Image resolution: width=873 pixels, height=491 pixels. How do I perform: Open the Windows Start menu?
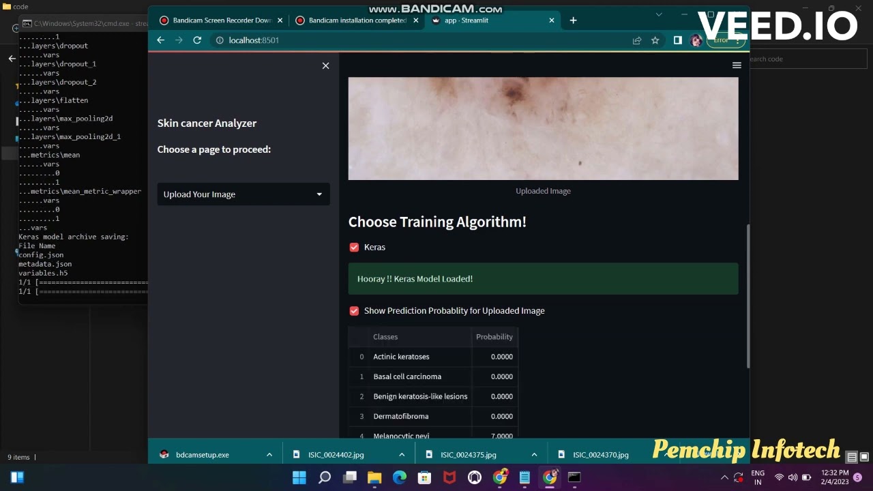point(299,477)
